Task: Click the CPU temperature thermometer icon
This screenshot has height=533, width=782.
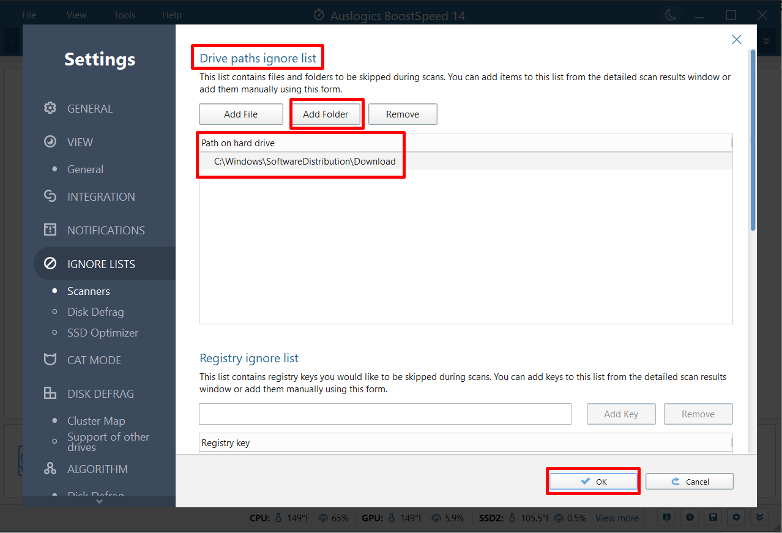Action: pos(278,518)
